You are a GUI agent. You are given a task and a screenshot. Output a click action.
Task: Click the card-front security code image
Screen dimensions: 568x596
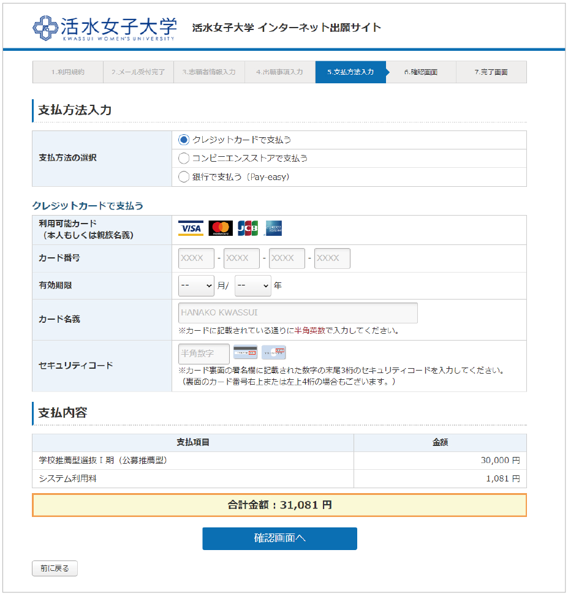pos(273,353)
